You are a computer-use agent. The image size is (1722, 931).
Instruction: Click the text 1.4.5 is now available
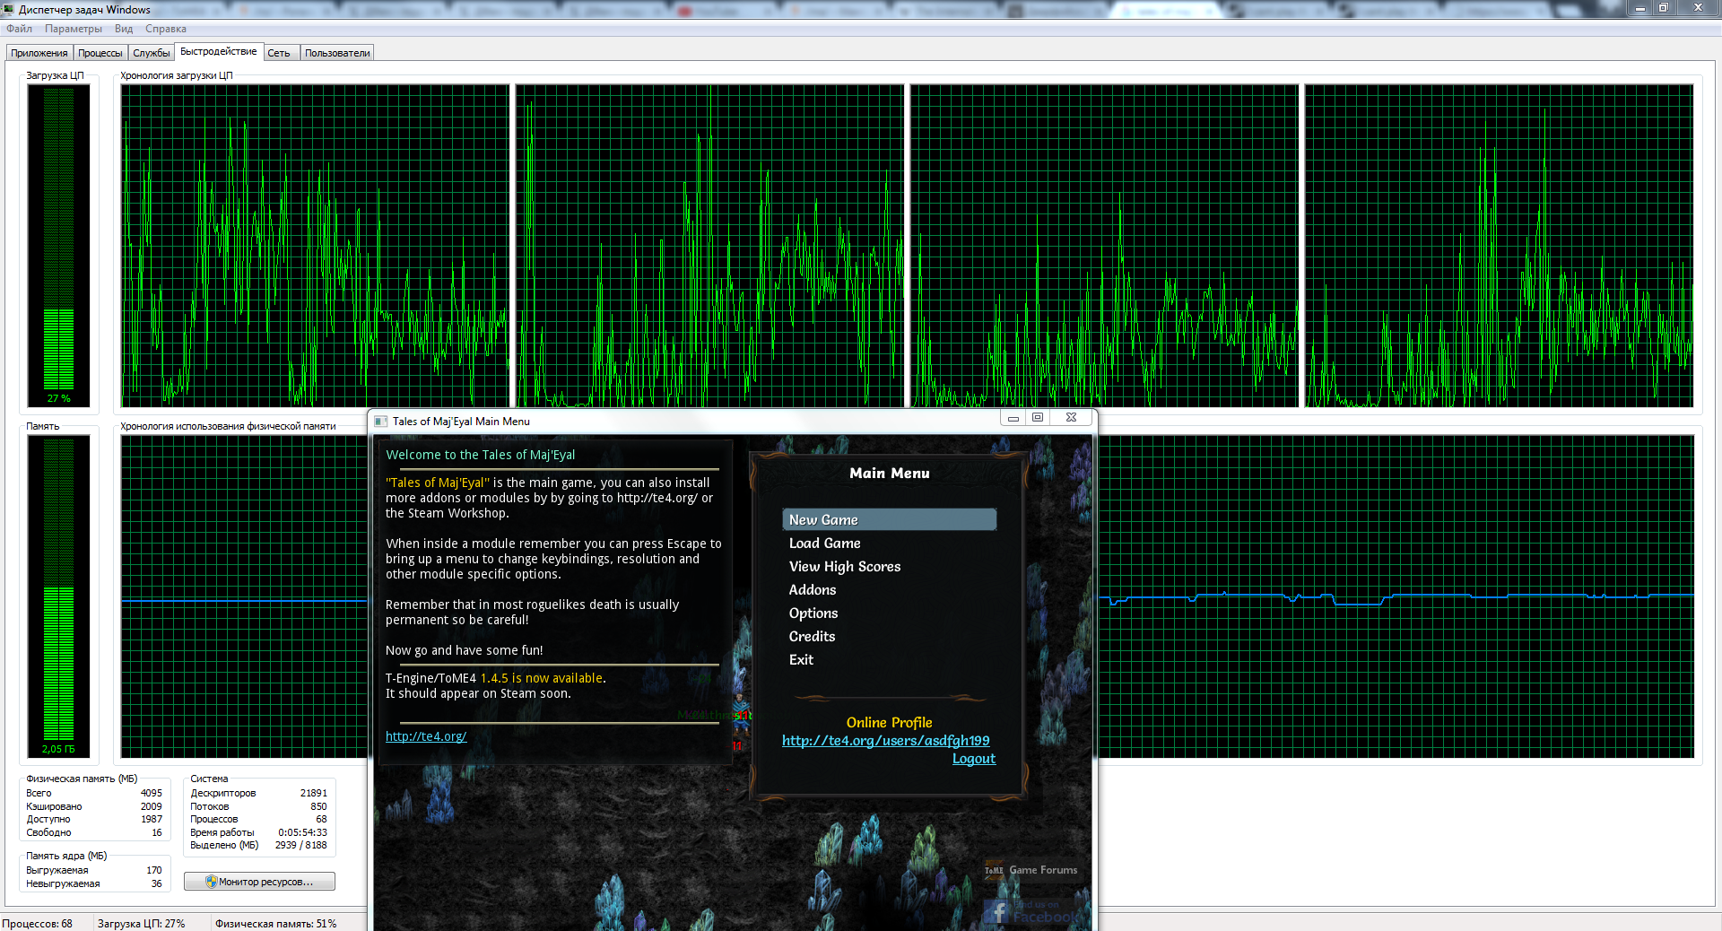click(542, 678)
